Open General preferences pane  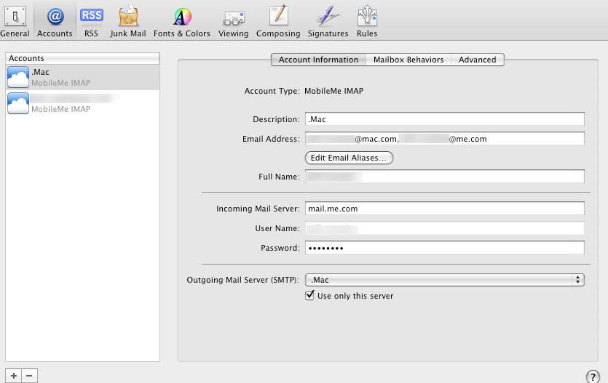[15, 20]
